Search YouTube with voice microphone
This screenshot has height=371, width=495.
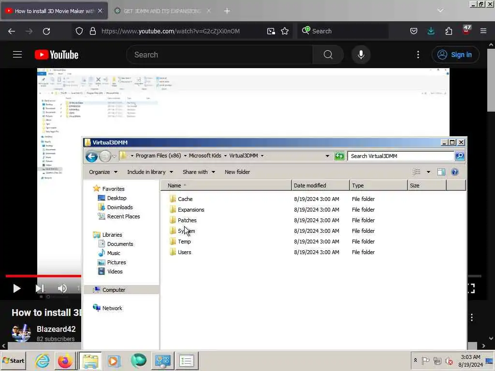pyautogui.click(x=361, y=55)
